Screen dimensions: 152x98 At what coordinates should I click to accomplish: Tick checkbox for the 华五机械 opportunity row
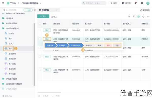(40, 30)
